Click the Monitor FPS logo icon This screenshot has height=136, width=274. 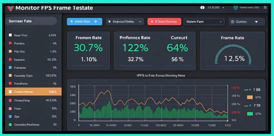pyautogui.click(x=10, y=8)
